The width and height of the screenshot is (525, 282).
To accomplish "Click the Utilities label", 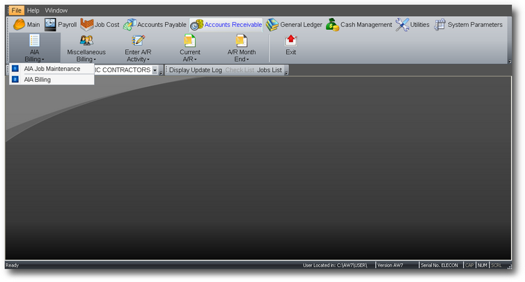I will point(420,25).
